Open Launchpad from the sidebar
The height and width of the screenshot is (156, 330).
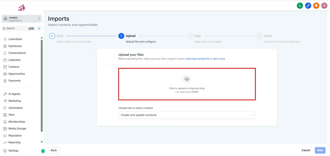[x=15, y=39]
